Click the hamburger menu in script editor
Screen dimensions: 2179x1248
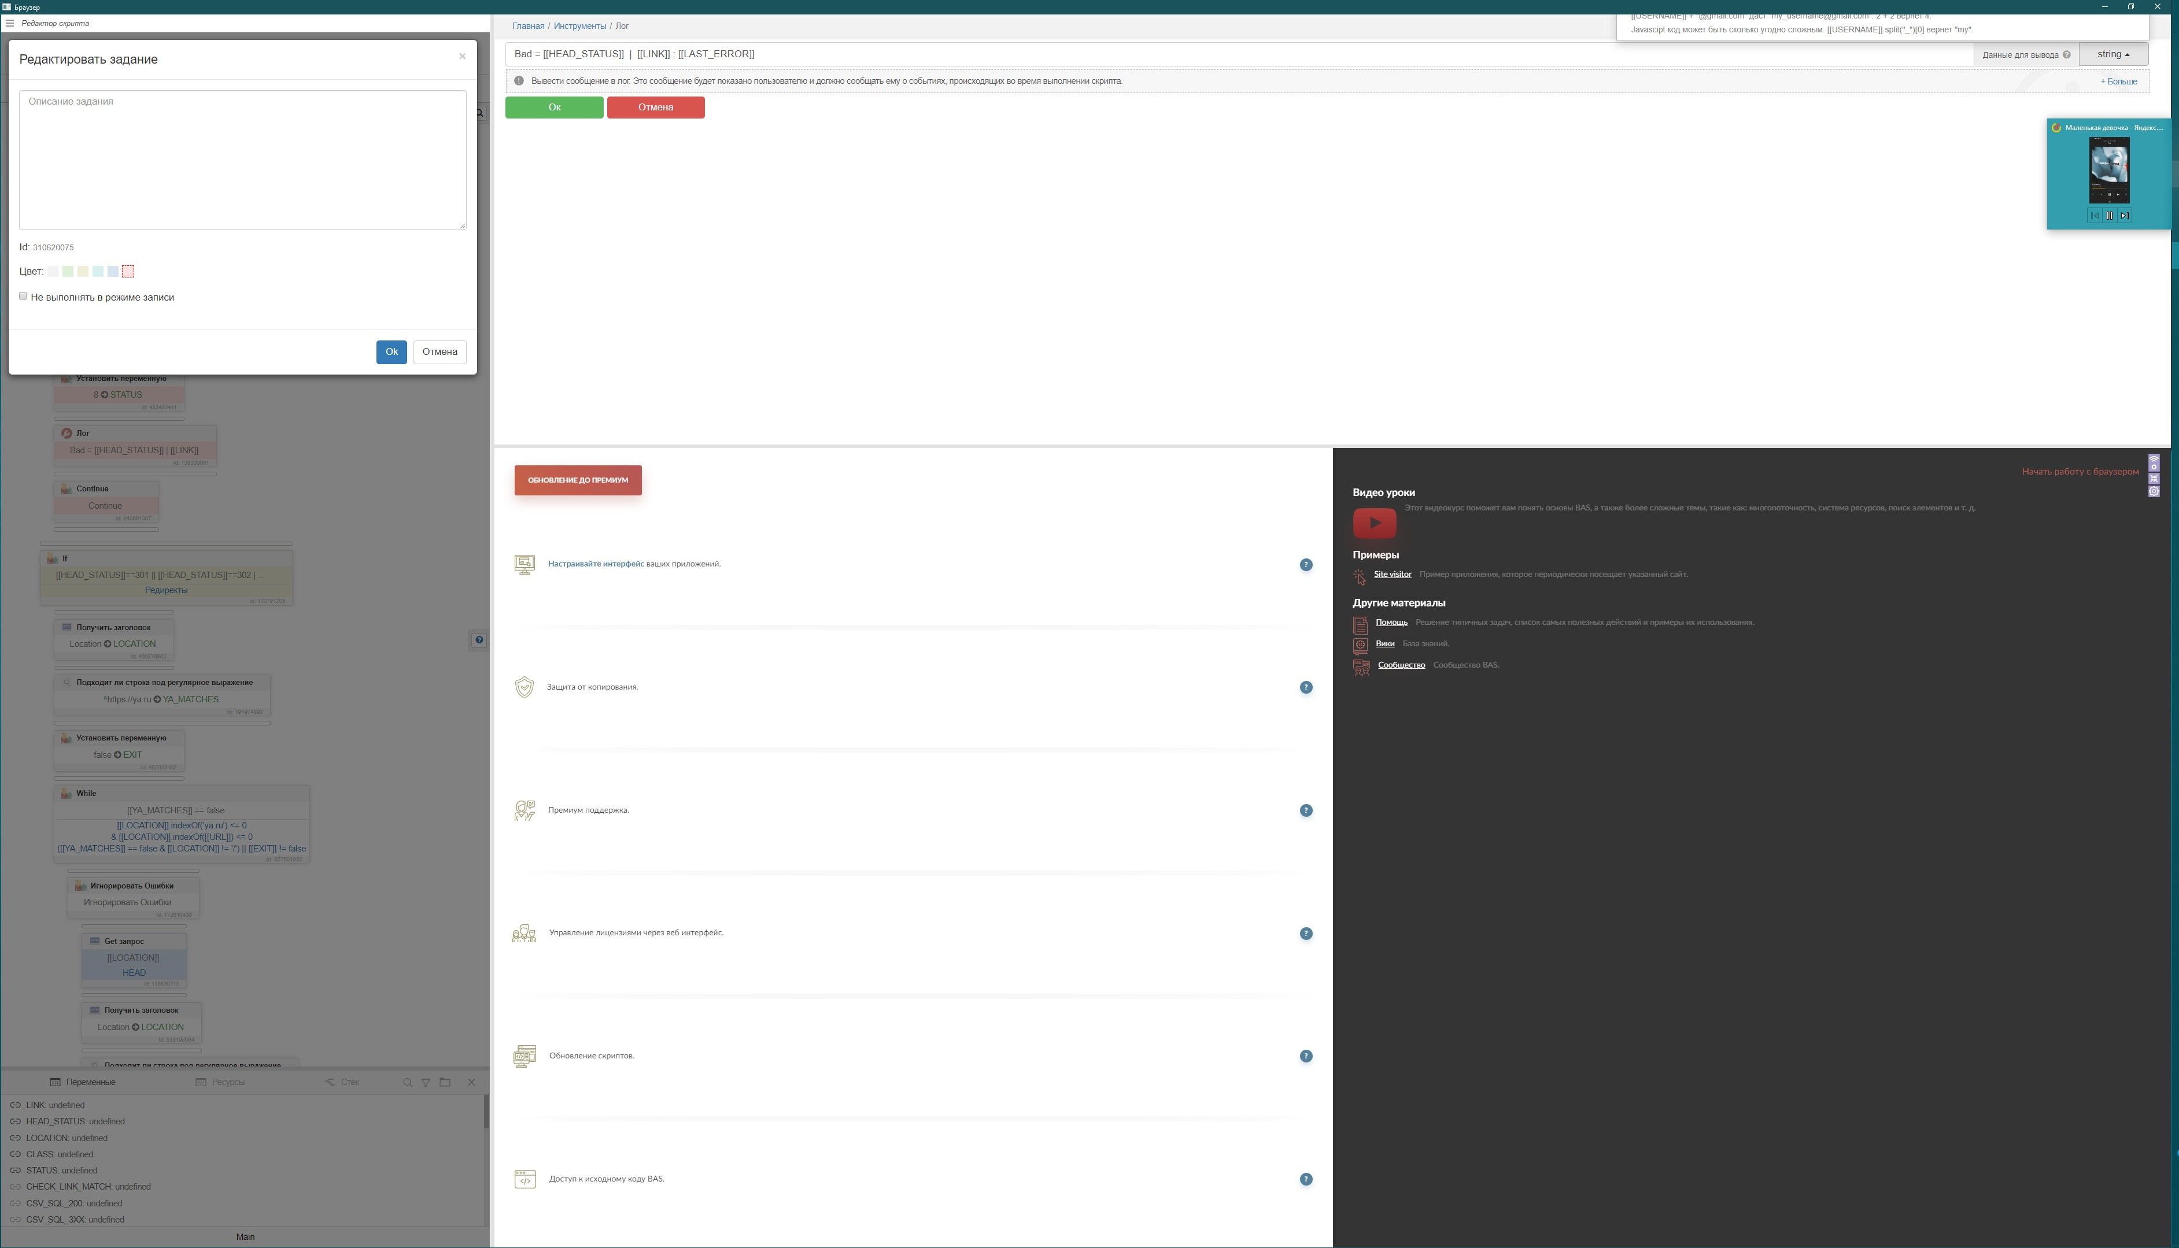pos(9,23)
